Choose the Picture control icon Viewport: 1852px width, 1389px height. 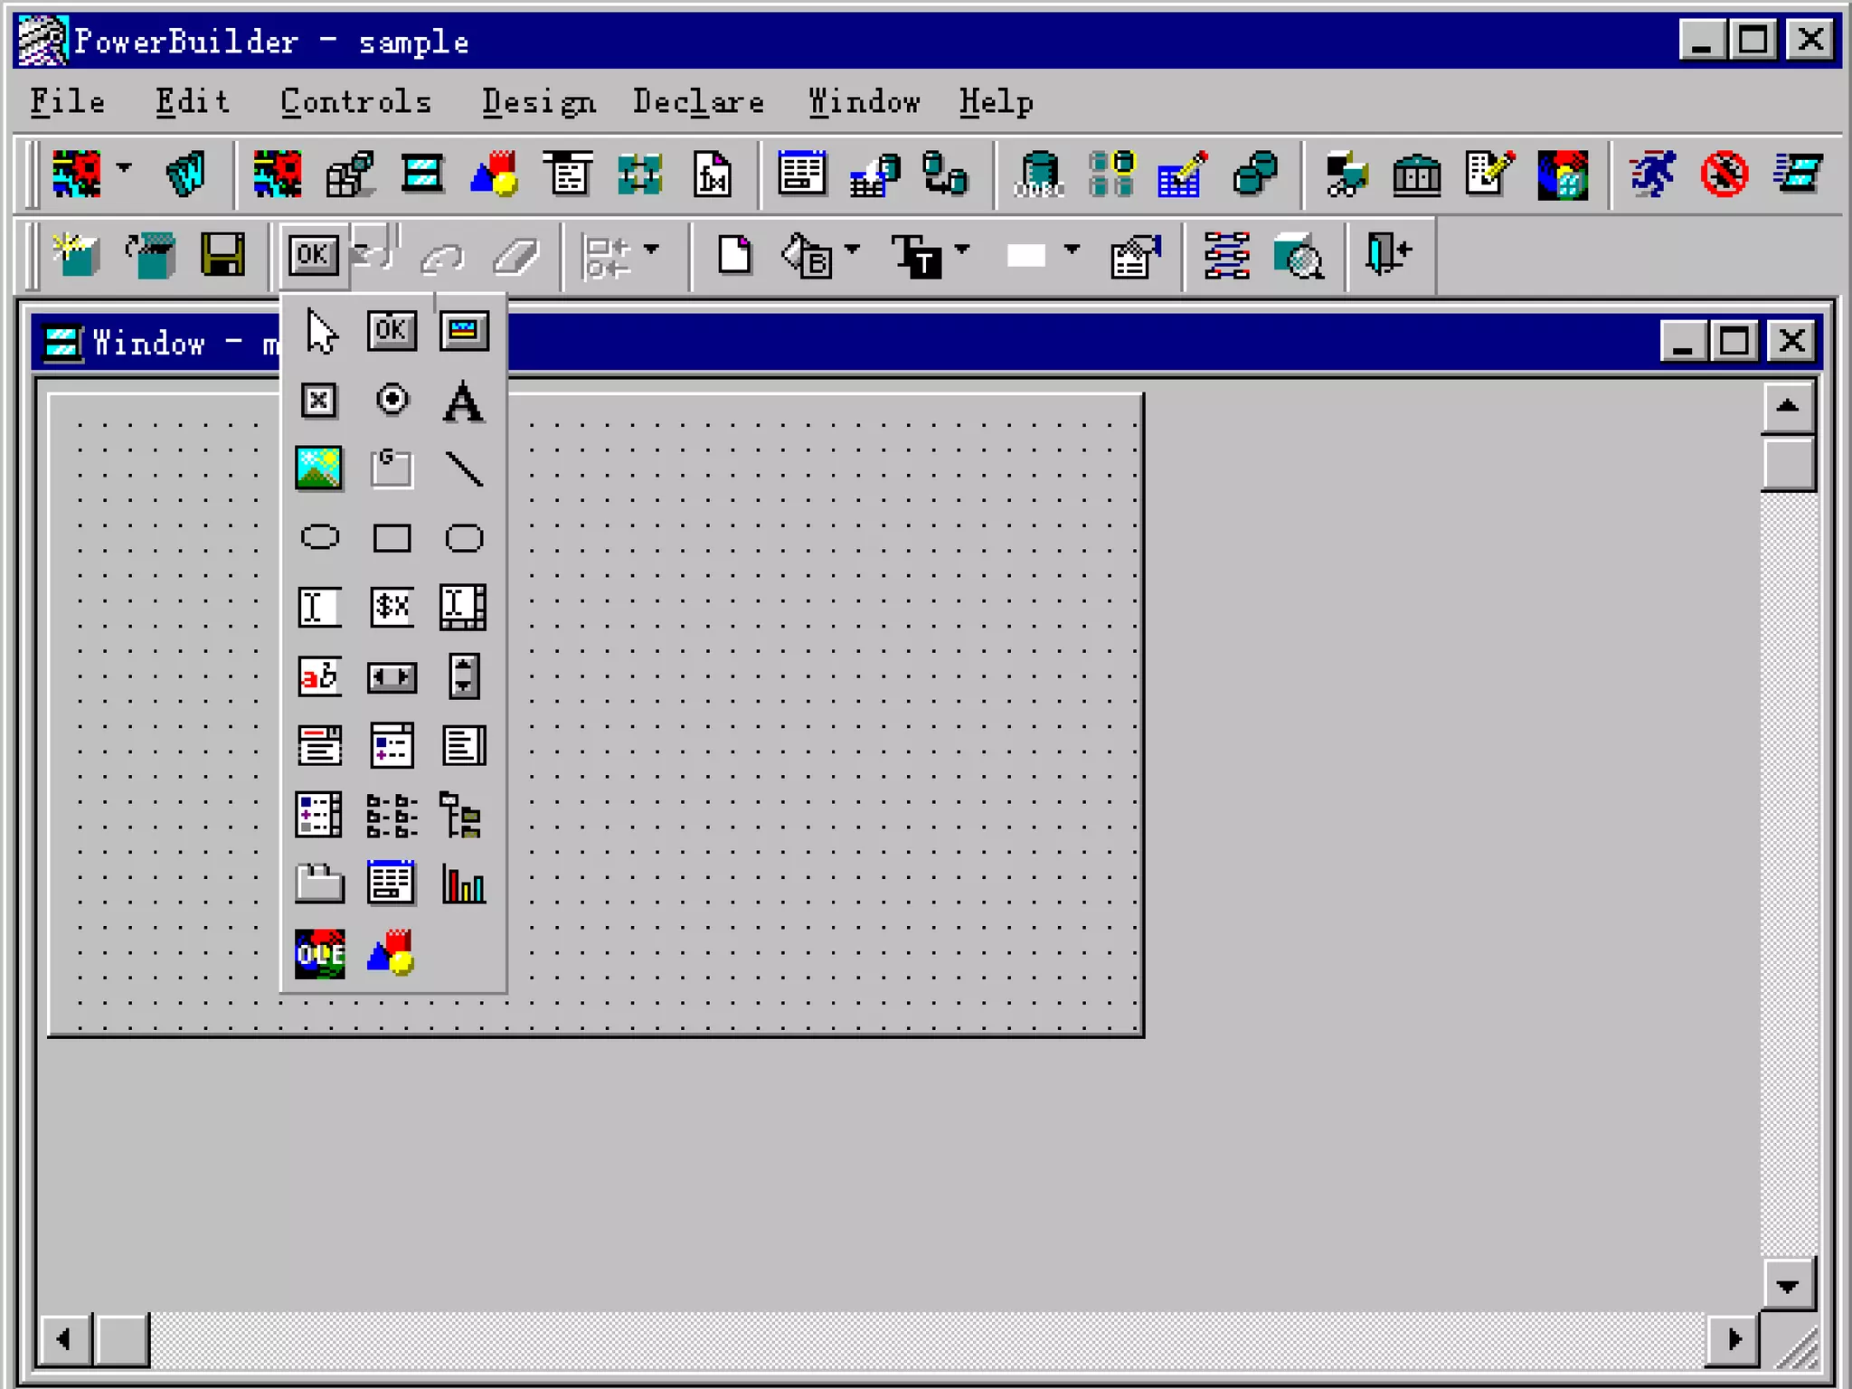[x=318, y=468]
